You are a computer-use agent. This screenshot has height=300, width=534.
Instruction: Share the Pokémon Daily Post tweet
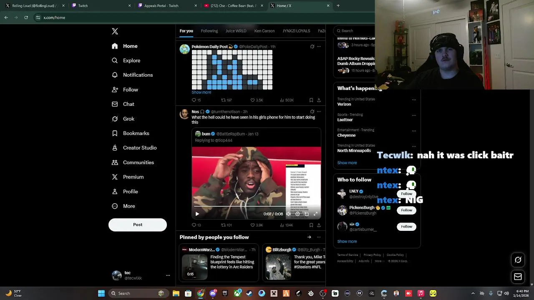319,100
